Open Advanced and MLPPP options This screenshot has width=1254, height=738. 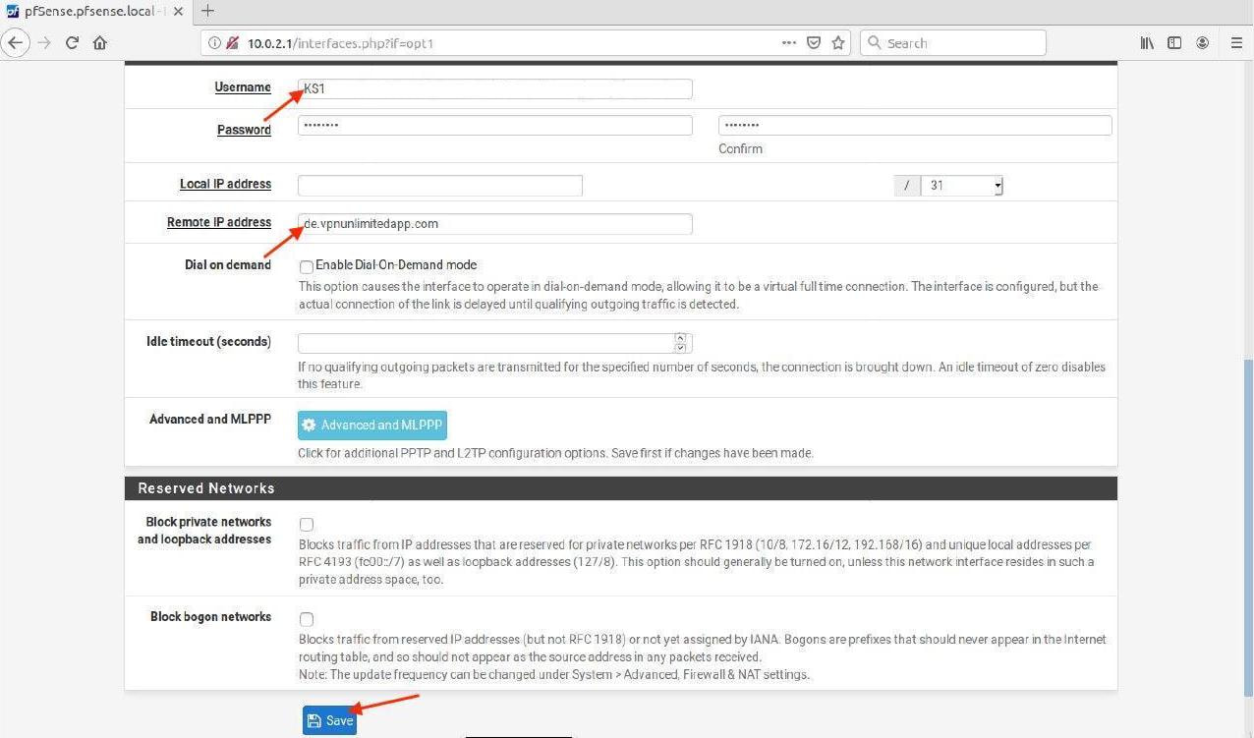372,426
